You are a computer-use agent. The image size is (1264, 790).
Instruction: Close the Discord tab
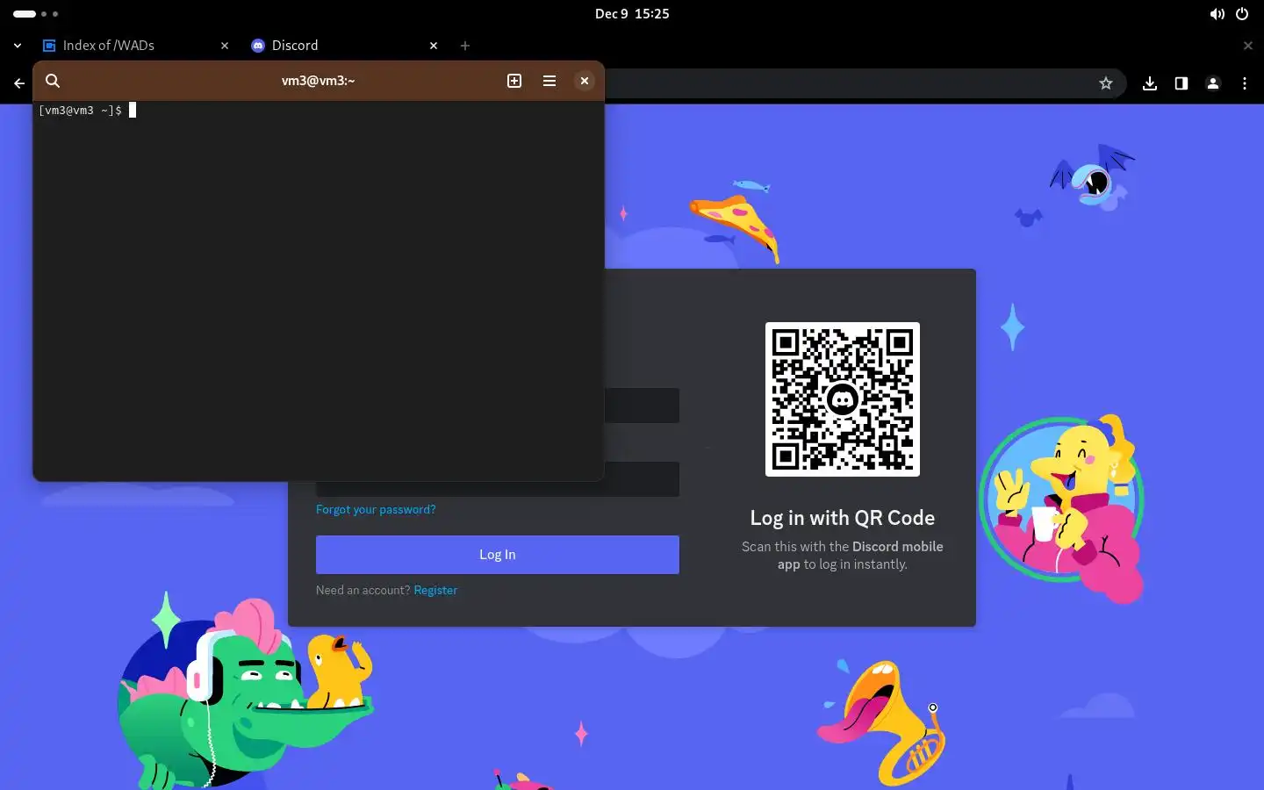pos(434,46)
